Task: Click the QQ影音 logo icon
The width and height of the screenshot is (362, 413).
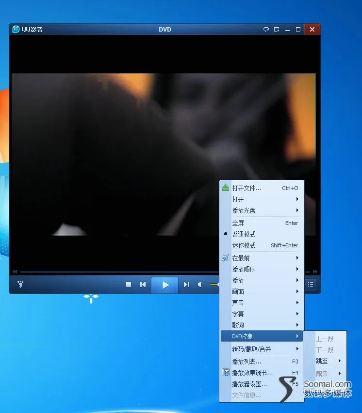Action: point(16,29)
